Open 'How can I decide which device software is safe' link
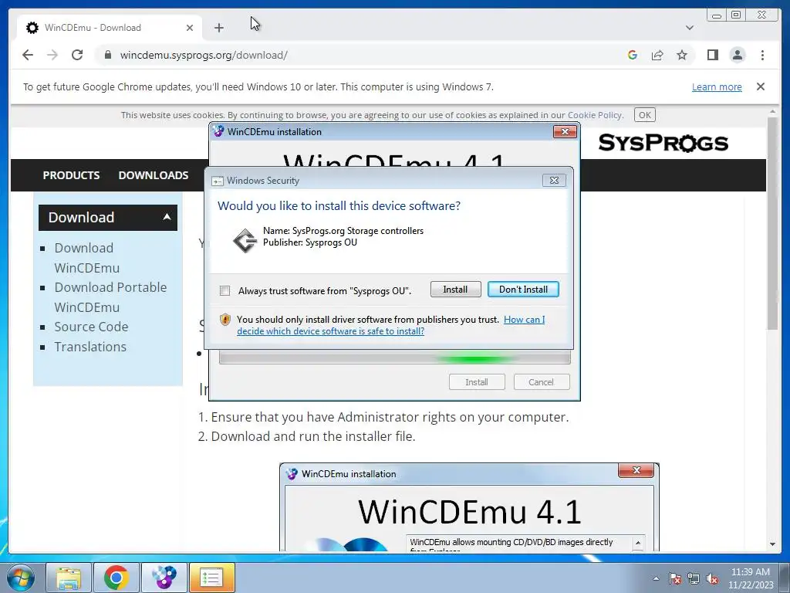790x593 pixels. 390,325
